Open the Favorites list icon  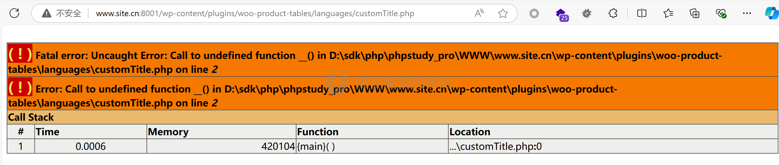668,13
